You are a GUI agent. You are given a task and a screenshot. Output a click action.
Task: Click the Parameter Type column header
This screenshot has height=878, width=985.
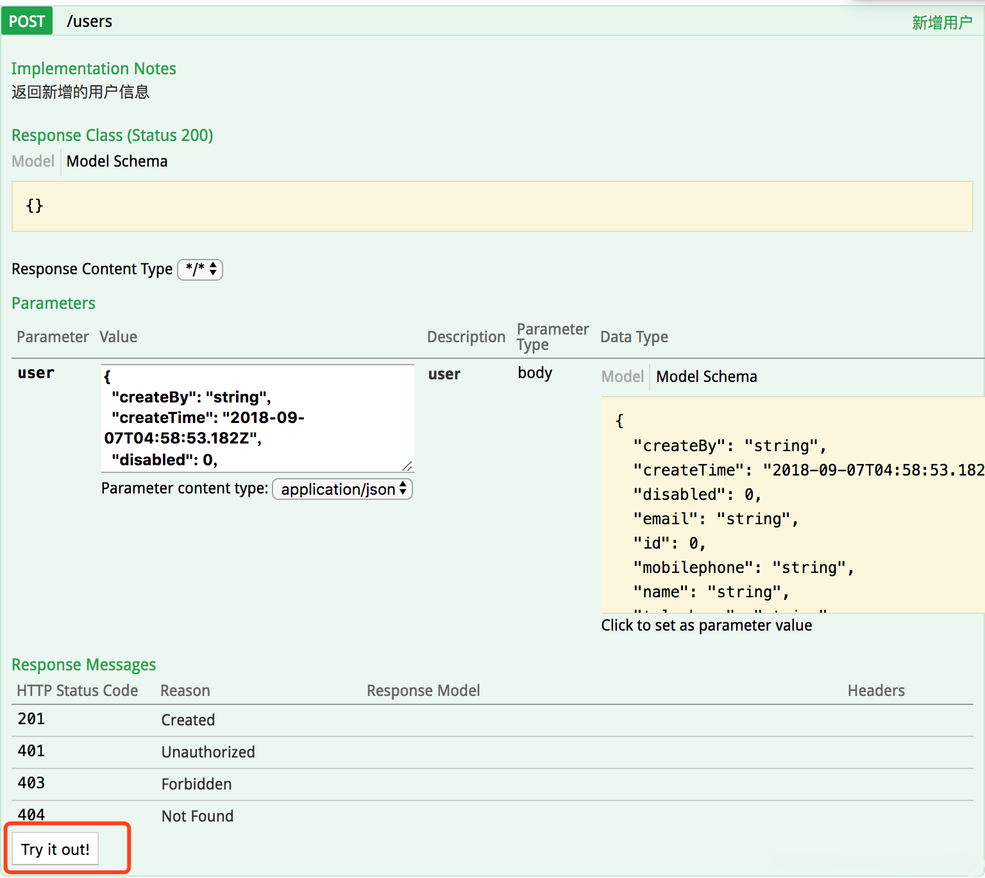[x=553, y=337]
